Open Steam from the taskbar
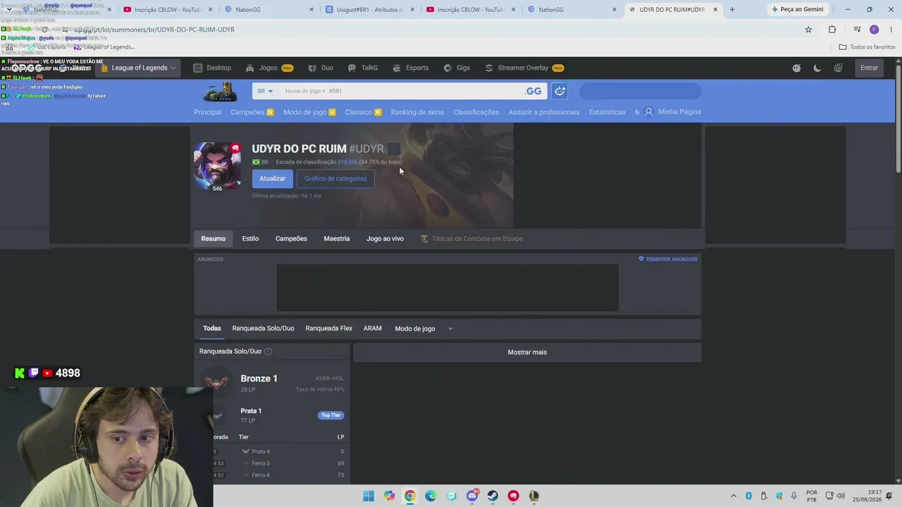The height and width of the screenshot is (507, 902). click(493, 496)
